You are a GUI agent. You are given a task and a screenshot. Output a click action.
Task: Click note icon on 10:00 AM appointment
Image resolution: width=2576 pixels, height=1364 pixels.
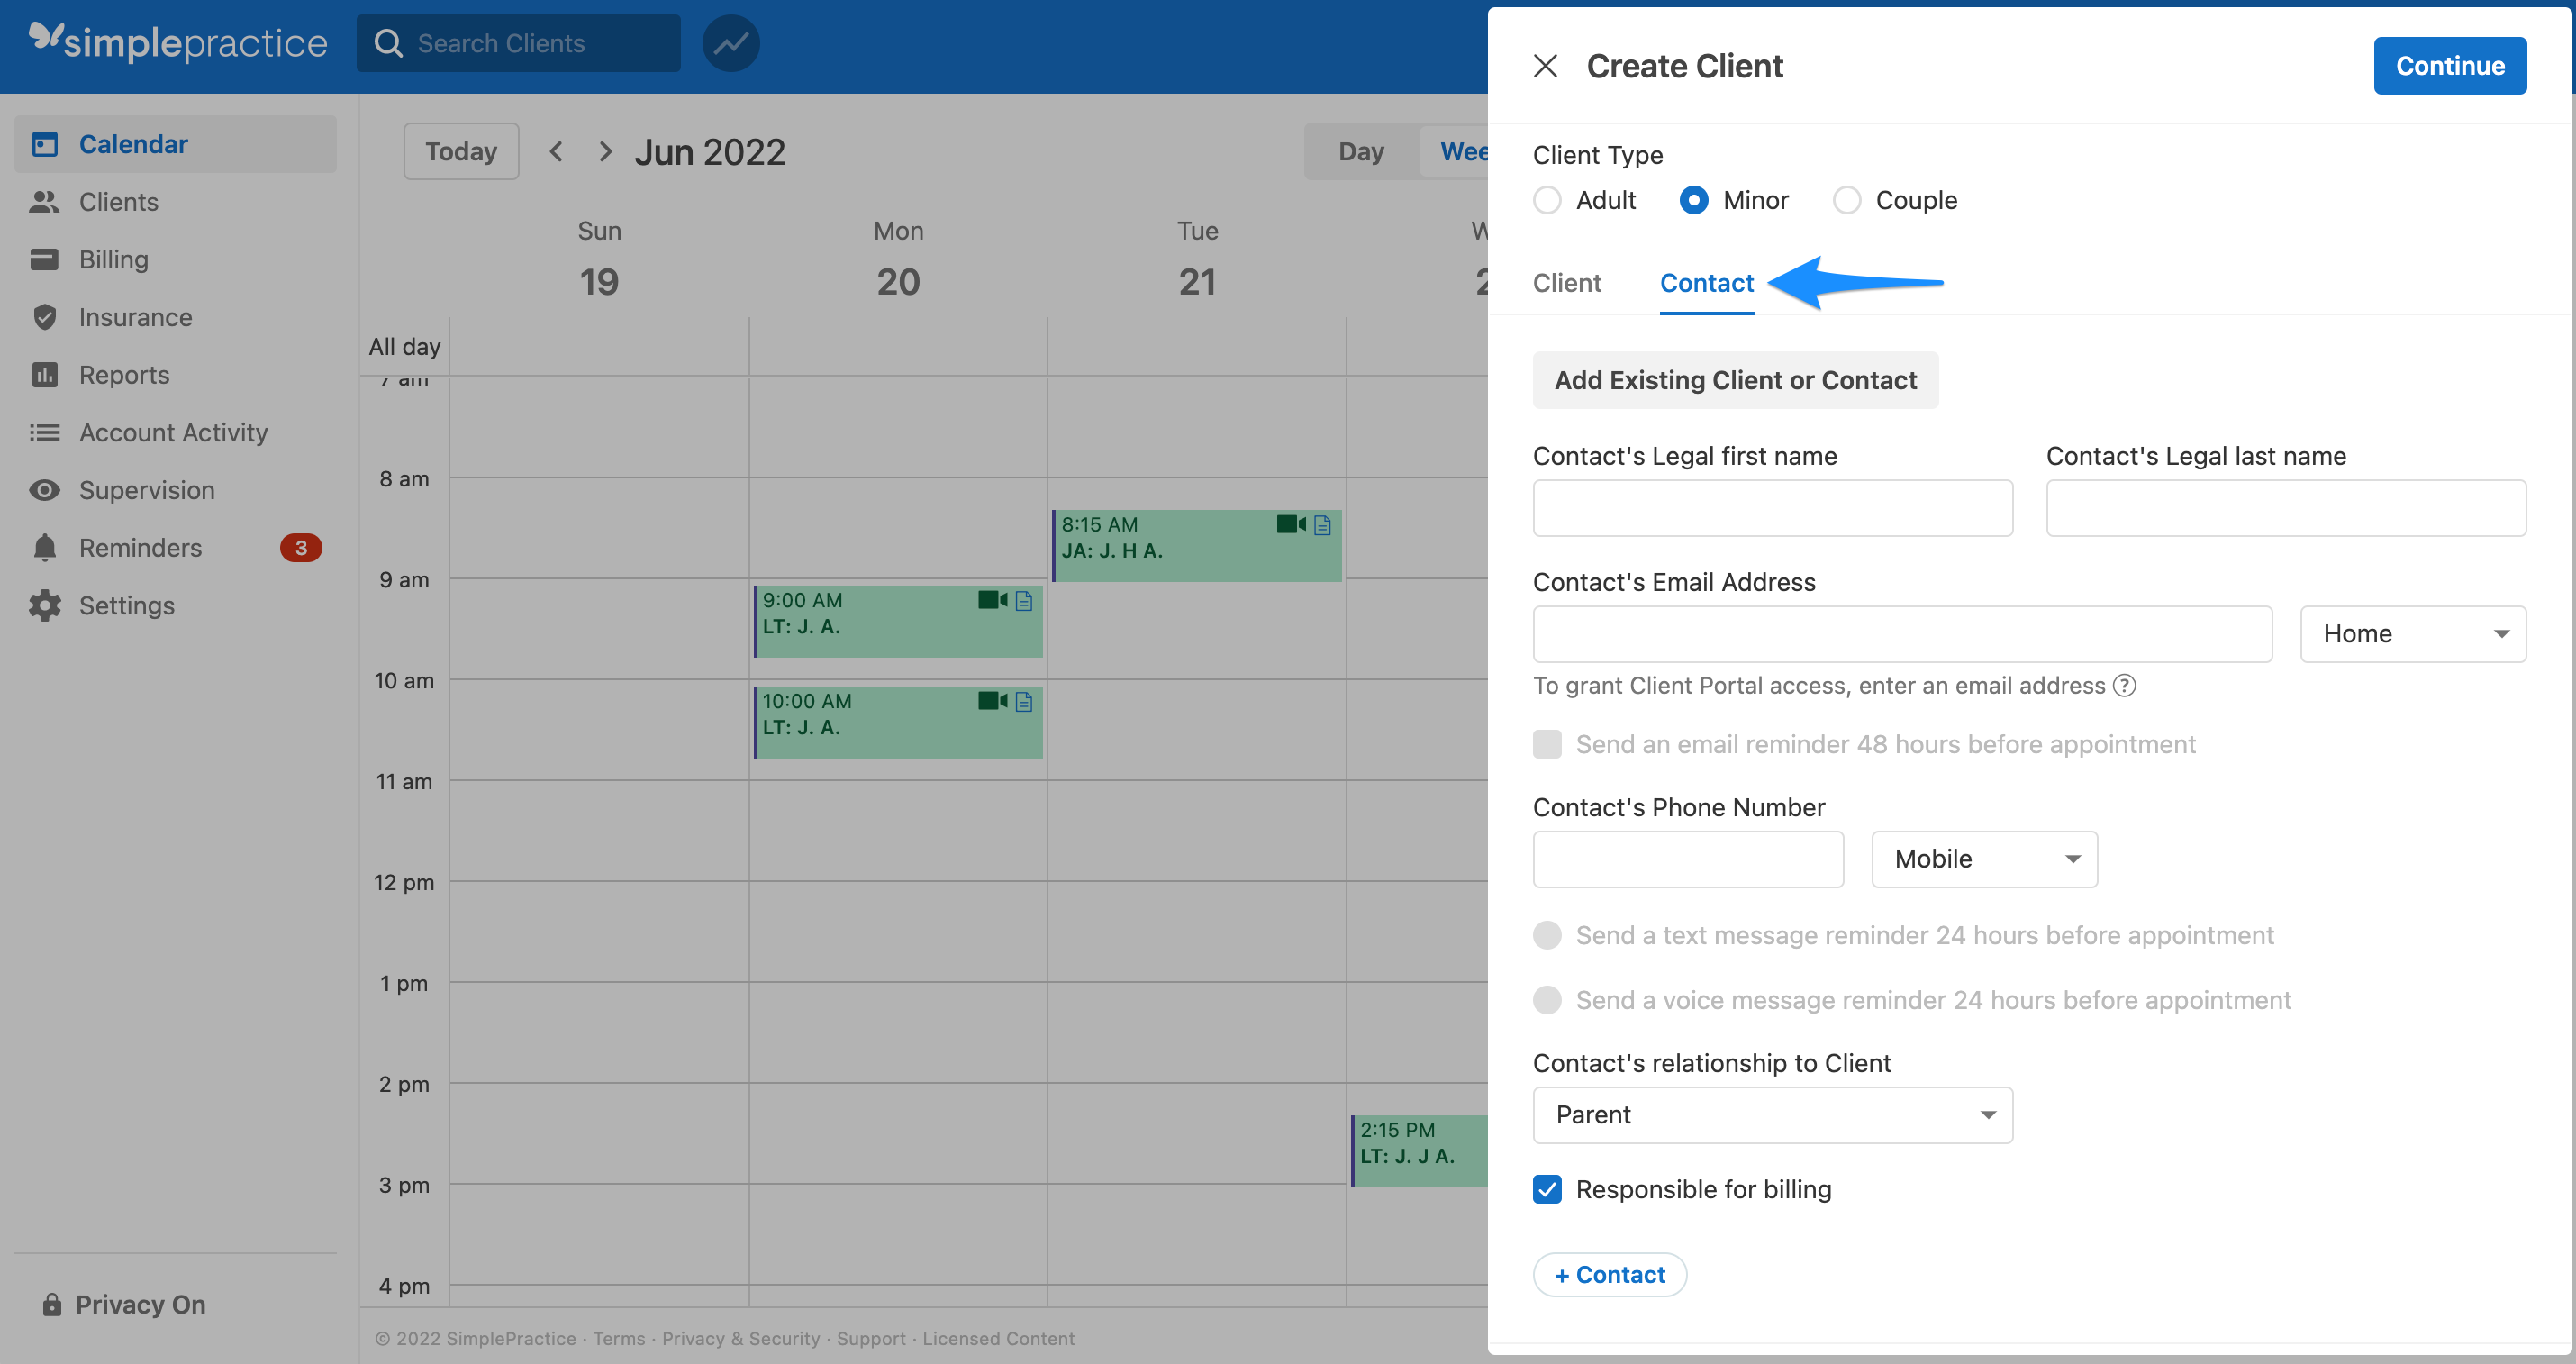[x=1023, y=702]
